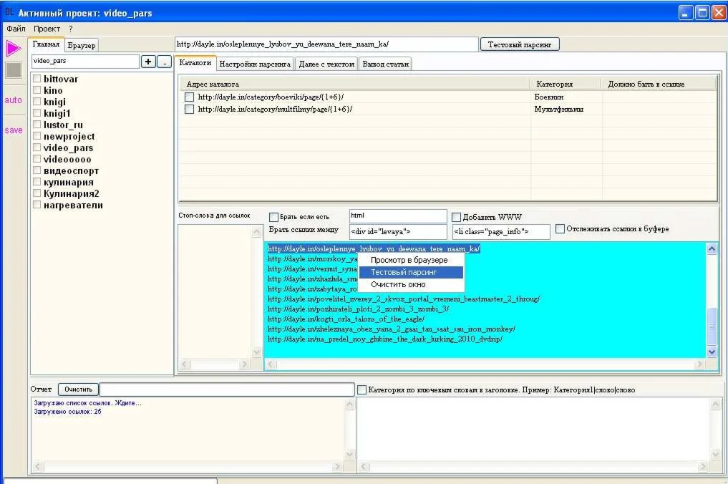Click the pink save label in sidebar
728x484 pixels.
coord(13,130)
